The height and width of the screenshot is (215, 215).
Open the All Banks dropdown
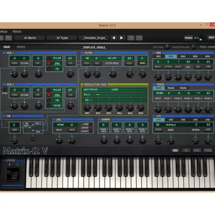[30, 38]
